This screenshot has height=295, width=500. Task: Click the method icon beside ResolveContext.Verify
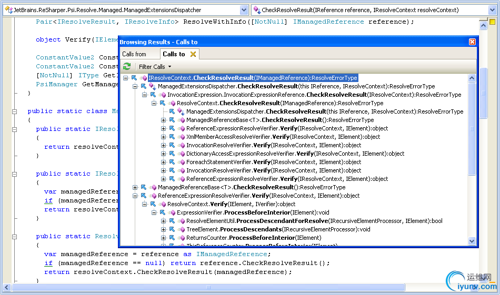163,204
